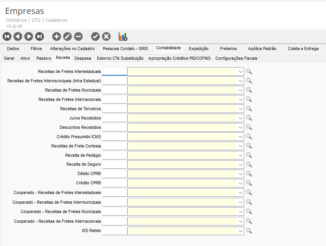This screenshot has width=326, height=246.
Task: Jump to the last record
Action: click(40, 36)
